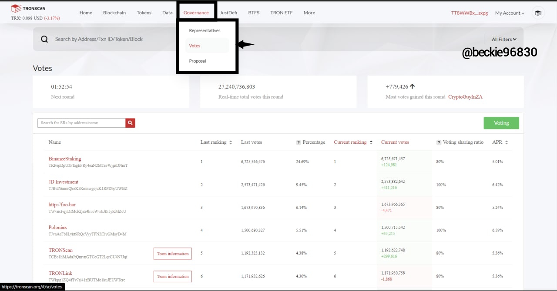Open the Data menu
Screen dimensions: 557x291
click(x=168, y=13)
